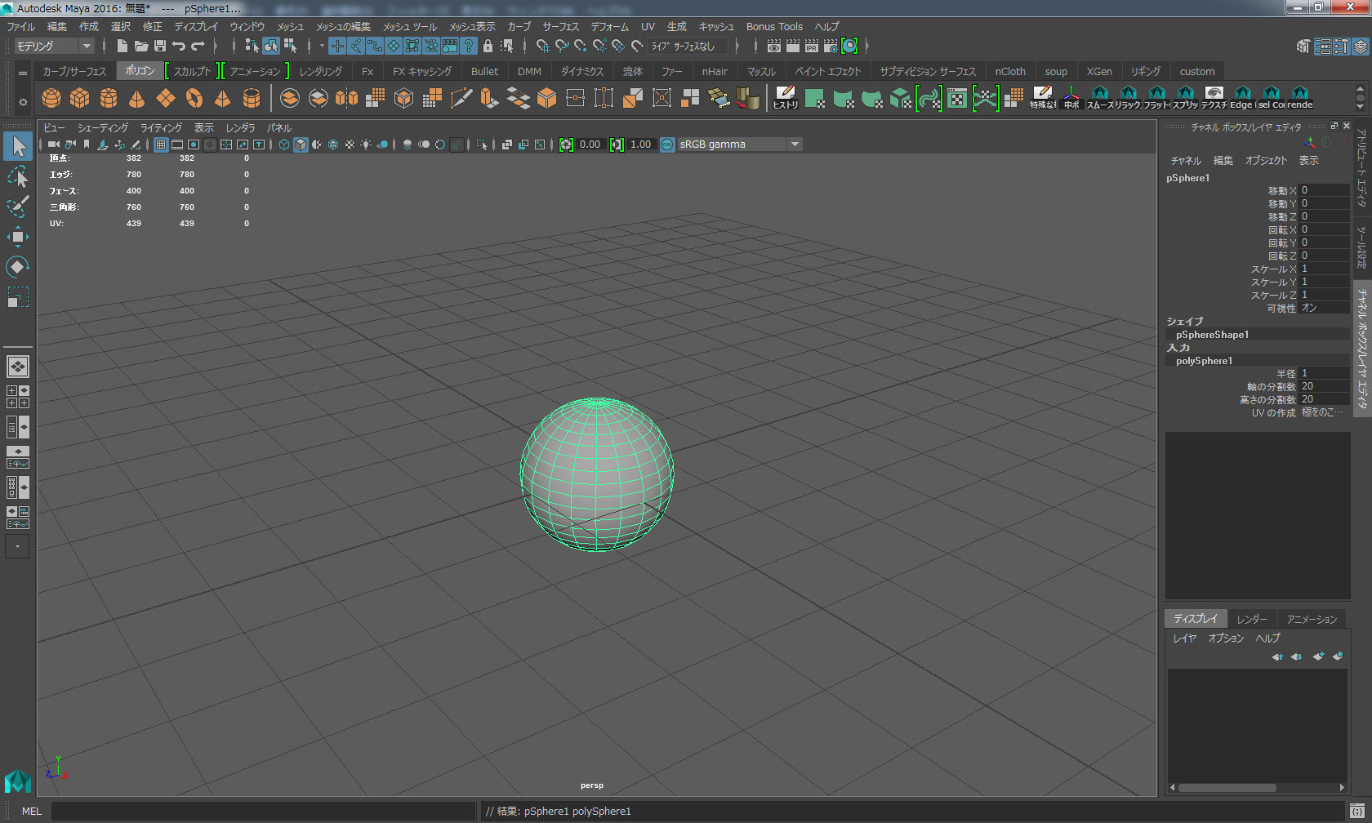The height and width of the screenshot is (823, 1372).
Task: Open the モデリング menu set dropdown
Action: coord(54,46)
